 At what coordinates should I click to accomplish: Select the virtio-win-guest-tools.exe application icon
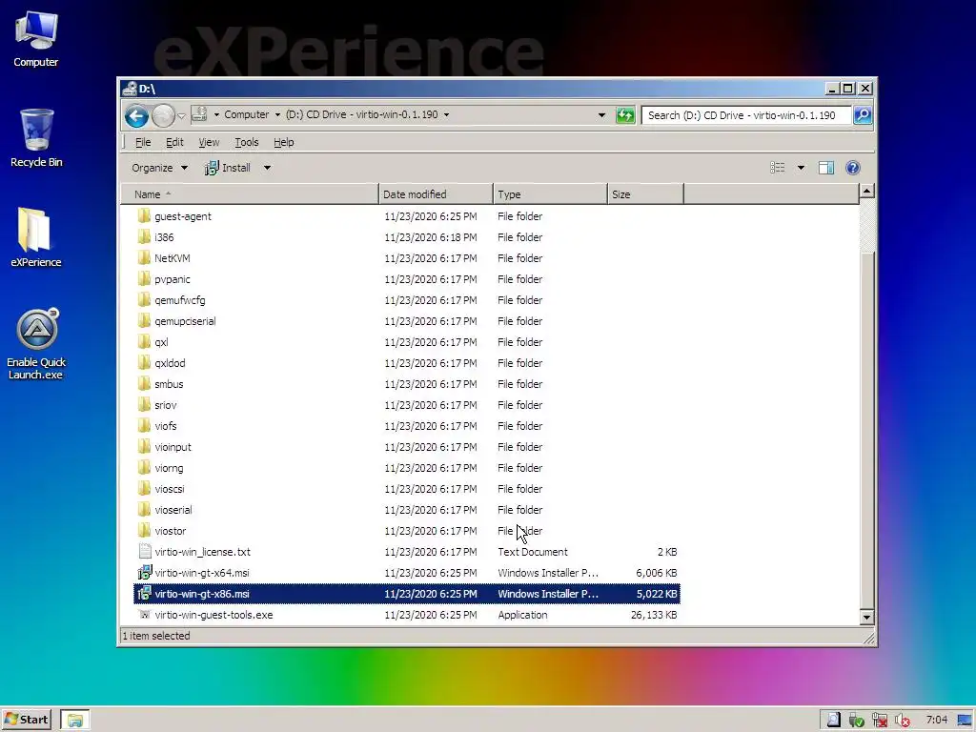pos(145,615)
